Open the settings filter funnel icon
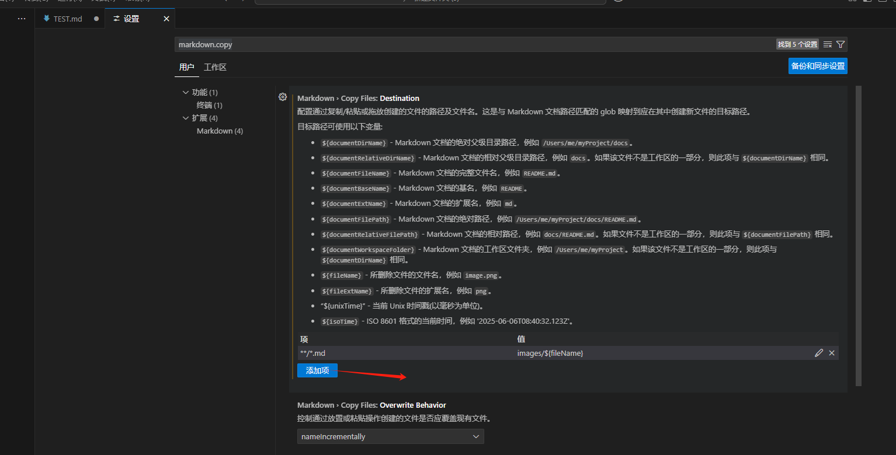Image resolution: width=896 pixels, height=455 pixels. coord(841,44)
